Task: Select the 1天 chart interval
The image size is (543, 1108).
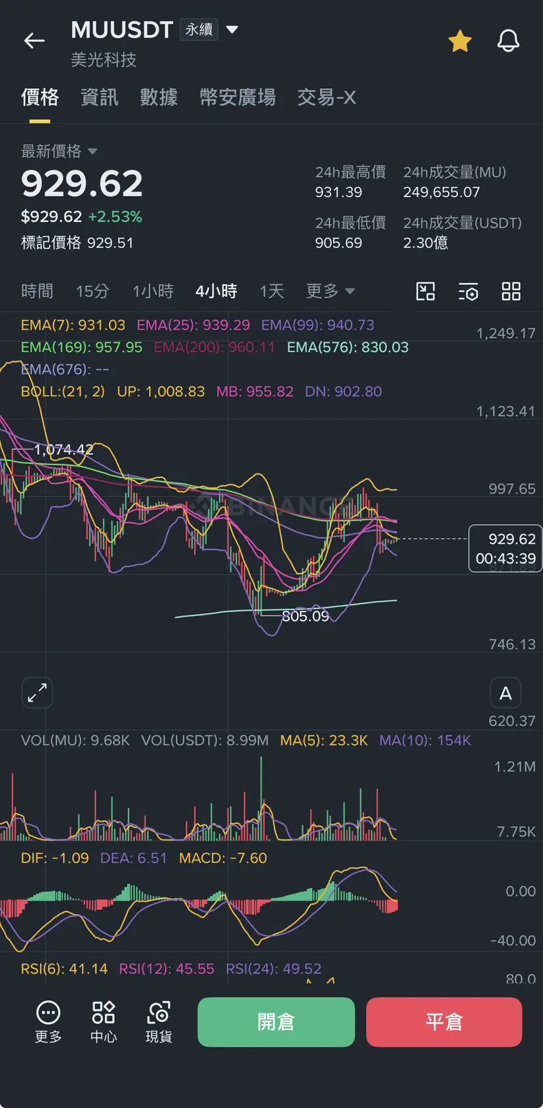Action: (271, 291)
